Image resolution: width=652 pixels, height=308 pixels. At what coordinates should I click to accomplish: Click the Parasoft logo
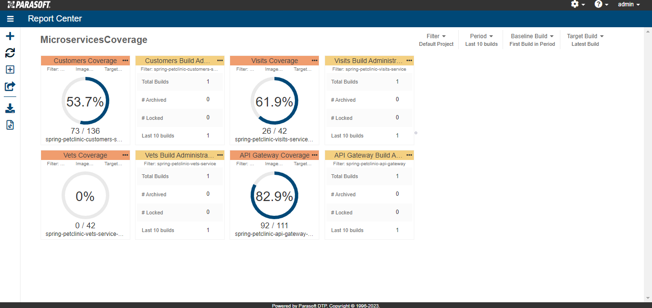[x=29, y=5]
